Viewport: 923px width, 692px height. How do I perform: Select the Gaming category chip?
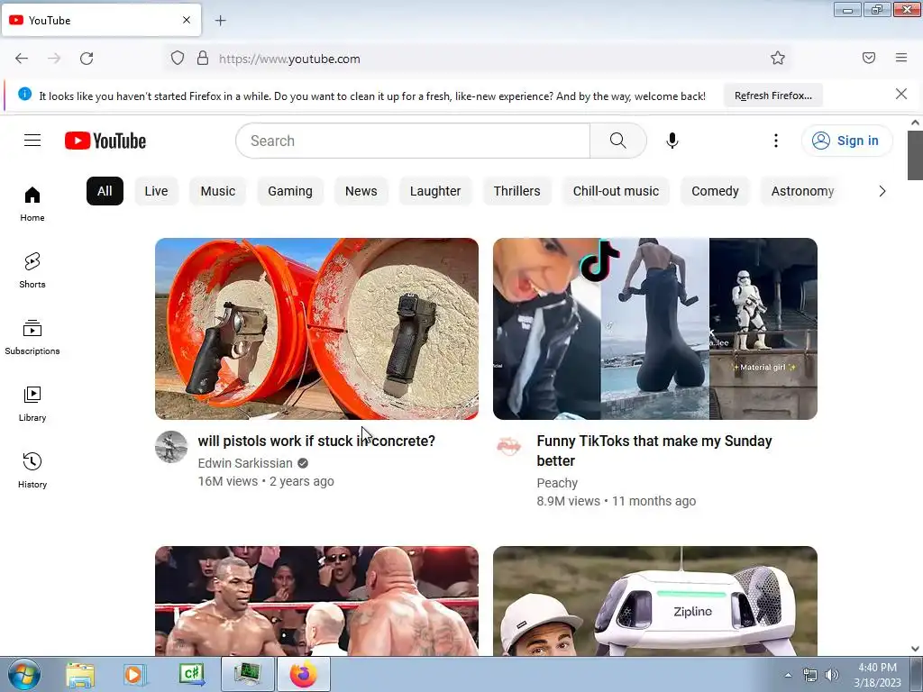click(x=290, y=191)
